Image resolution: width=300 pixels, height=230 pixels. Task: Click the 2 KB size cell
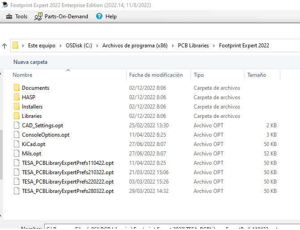(x=271, y=125)
